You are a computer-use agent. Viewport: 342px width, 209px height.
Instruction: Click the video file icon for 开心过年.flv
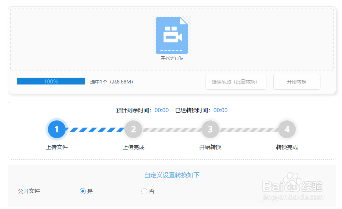172,35
